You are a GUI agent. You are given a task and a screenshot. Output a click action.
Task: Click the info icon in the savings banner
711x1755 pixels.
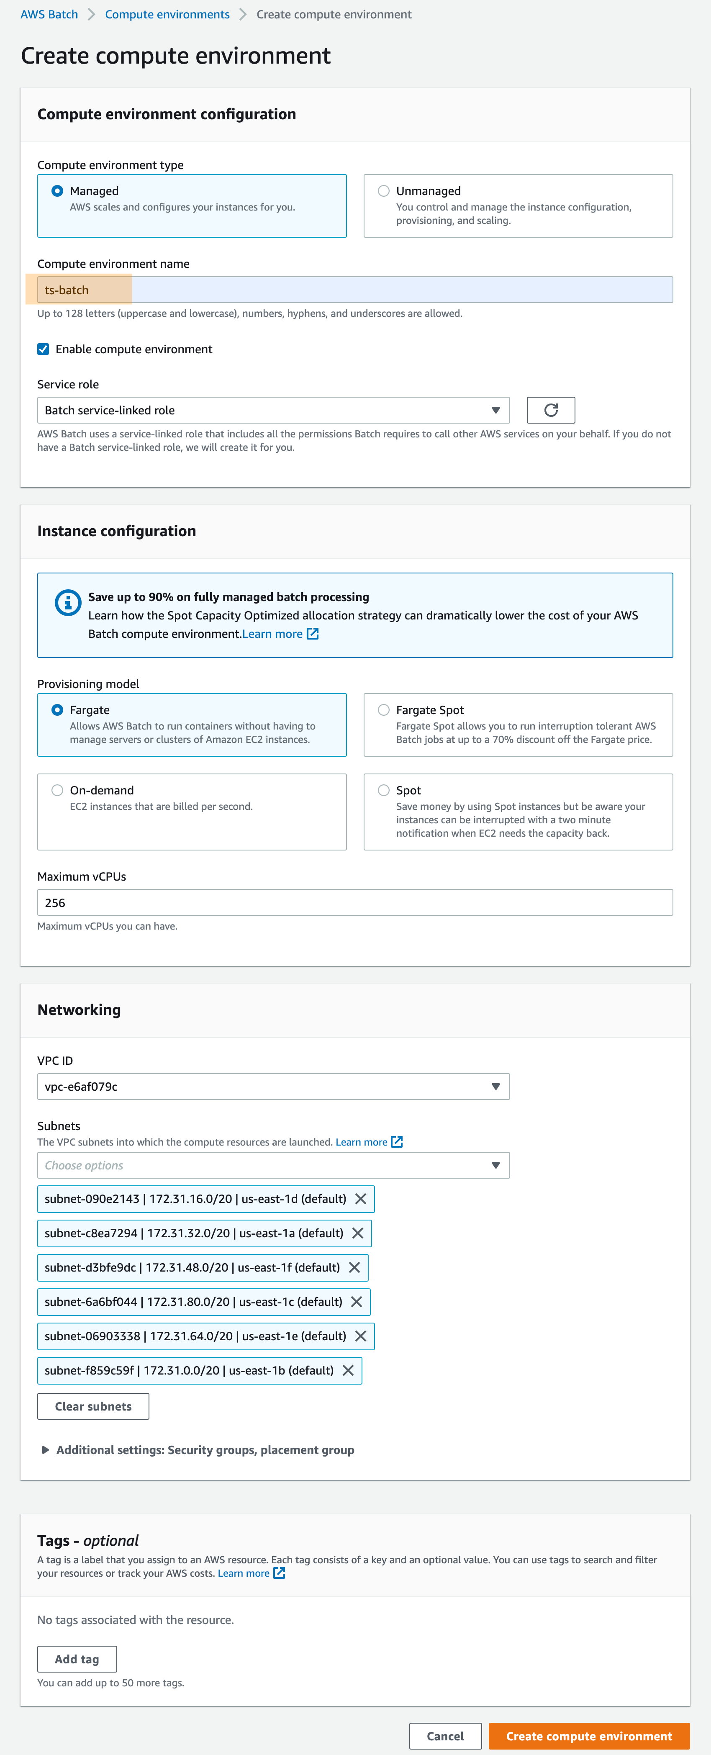(x=67, y=602)
